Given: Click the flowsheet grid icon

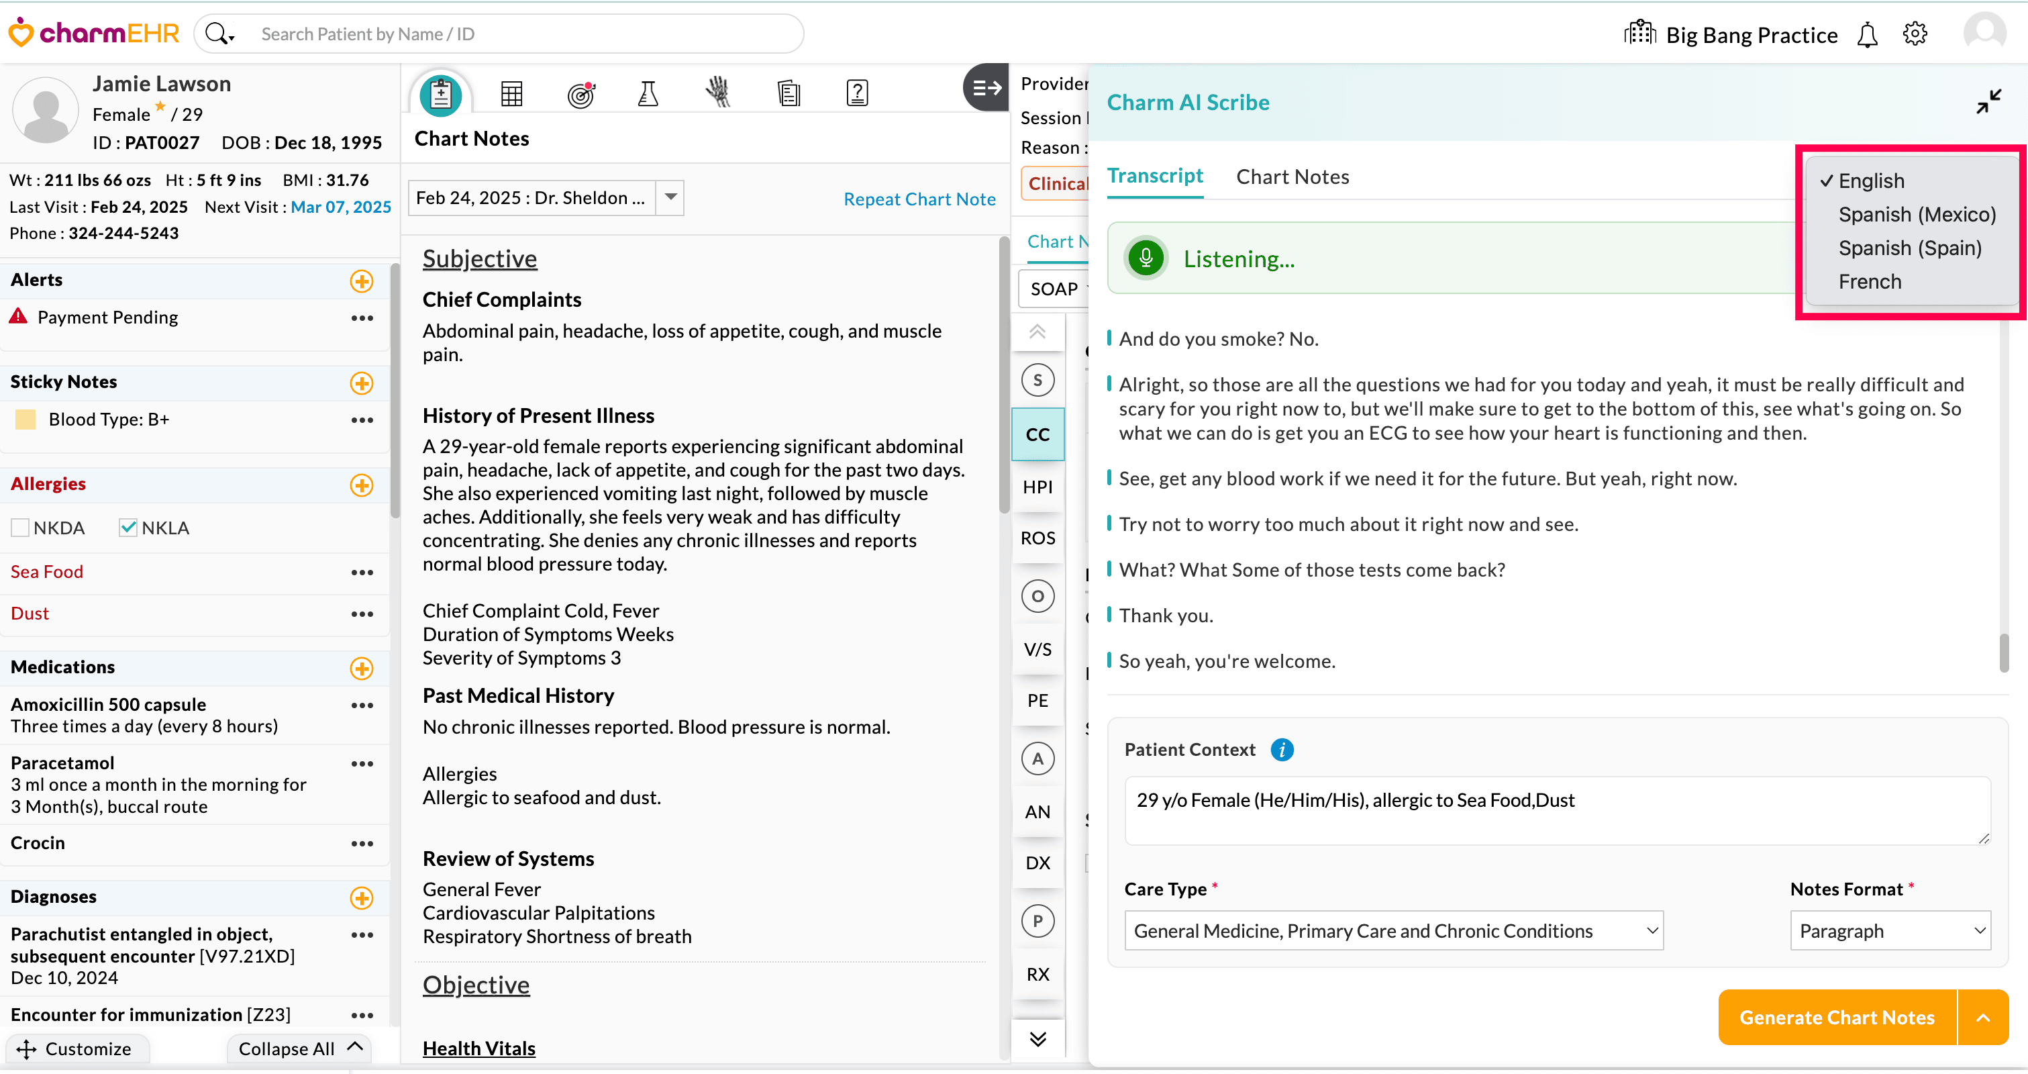Looking at the screenshot, I should (x=512, y=94).
